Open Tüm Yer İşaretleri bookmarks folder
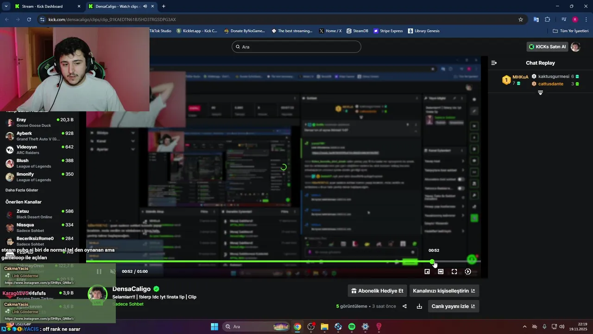Screen dimensions: 593x334 [x=570, y=31]
